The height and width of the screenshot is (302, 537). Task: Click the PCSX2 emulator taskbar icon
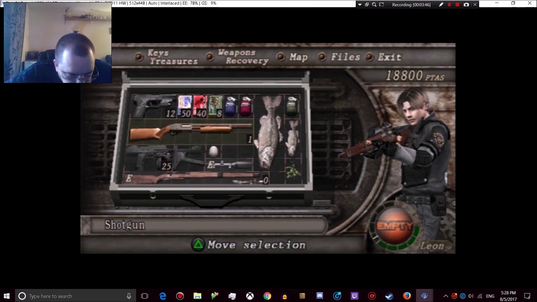[424, 296]
